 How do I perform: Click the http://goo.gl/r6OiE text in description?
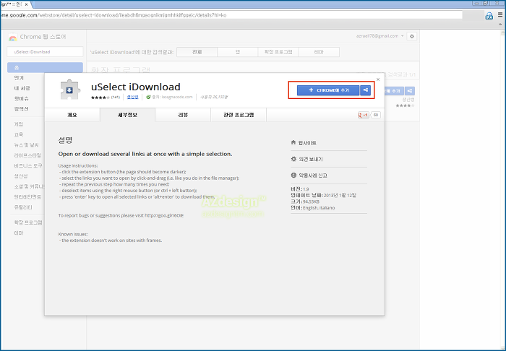click(x=164, y=216)
